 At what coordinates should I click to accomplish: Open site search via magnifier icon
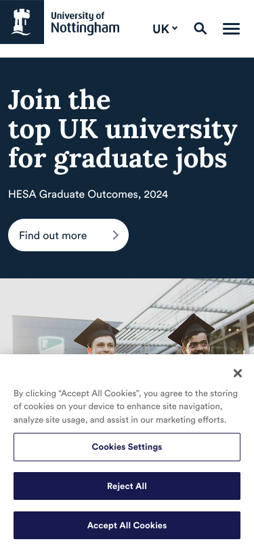[200, 28]
